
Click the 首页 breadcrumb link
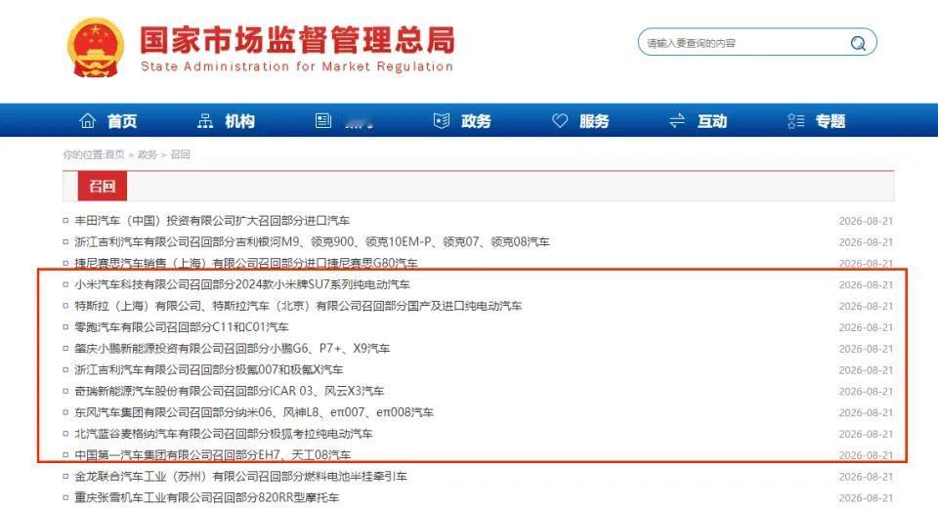pos(115,154)
